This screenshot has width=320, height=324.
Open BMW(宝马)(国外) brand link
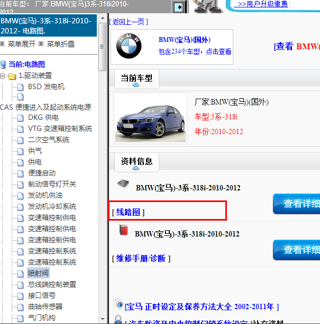[185, 39]
